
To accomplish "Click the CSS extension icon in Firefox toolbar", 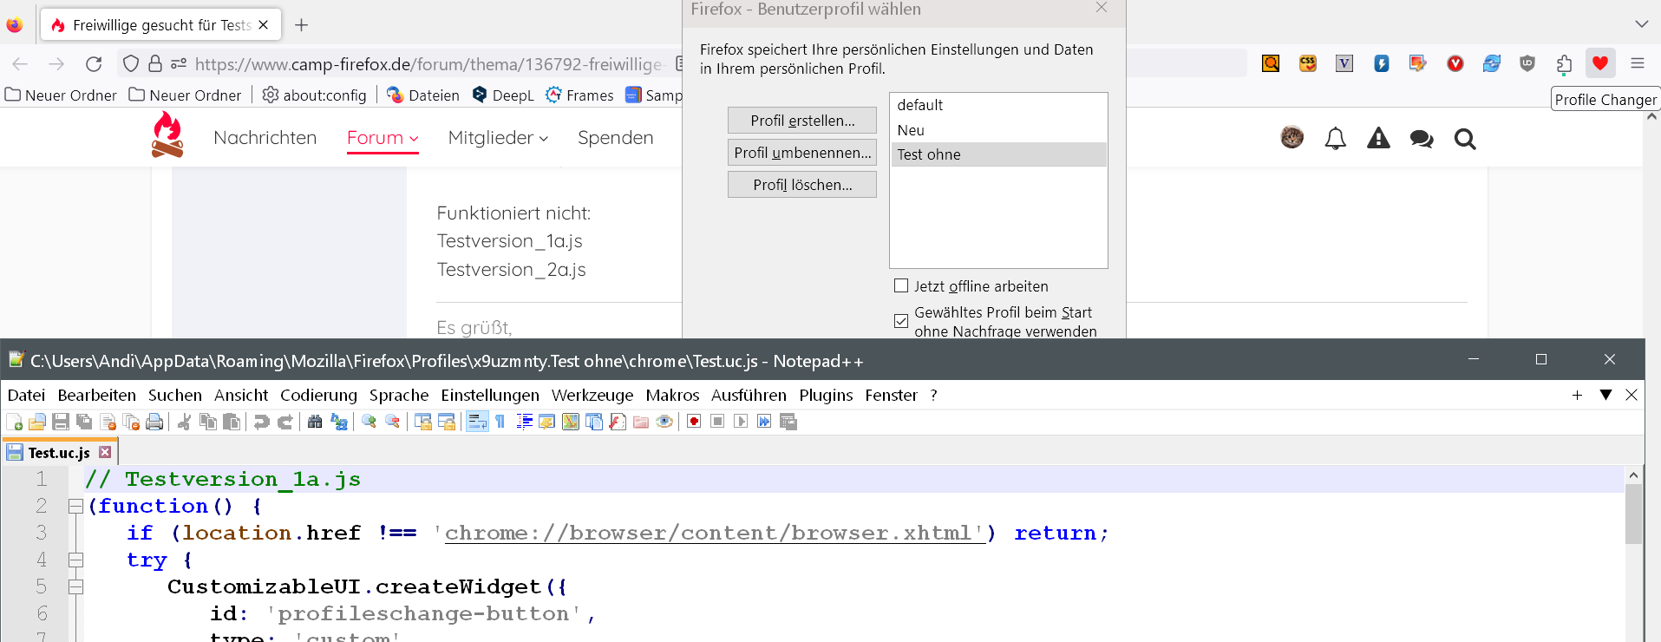I will pos(1308,63).
